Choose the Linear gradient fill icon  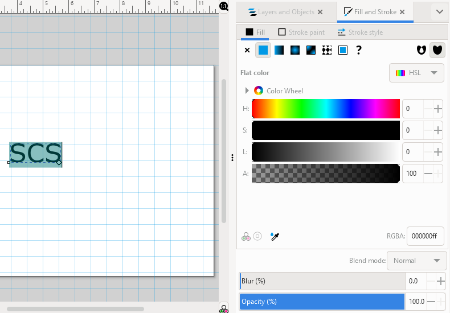(x=279, y=50)
